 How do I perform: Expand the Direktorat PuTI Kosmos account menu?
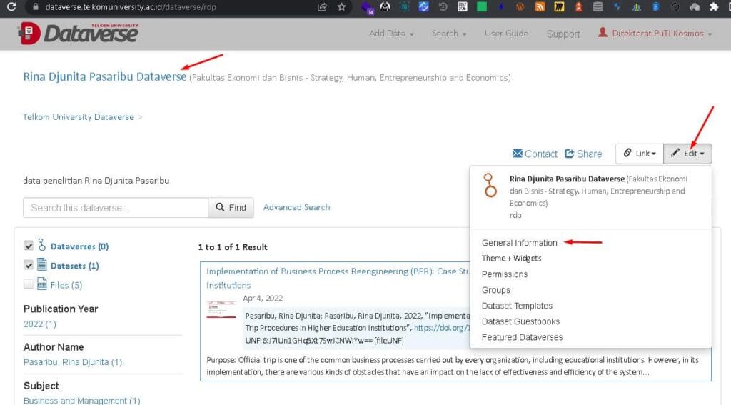tap(655, 33)
